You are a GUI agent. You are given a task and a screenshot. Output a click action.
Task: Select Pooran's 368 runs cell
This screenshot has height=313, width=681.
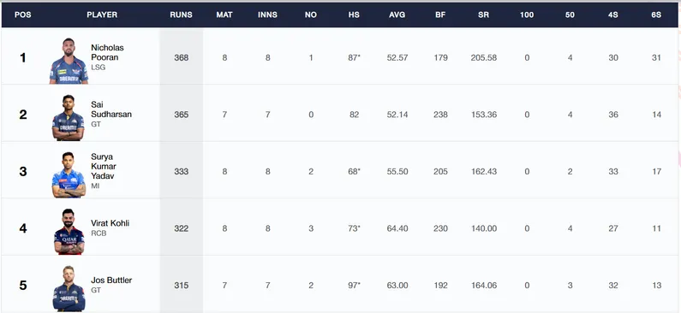[x=181, y=57]
